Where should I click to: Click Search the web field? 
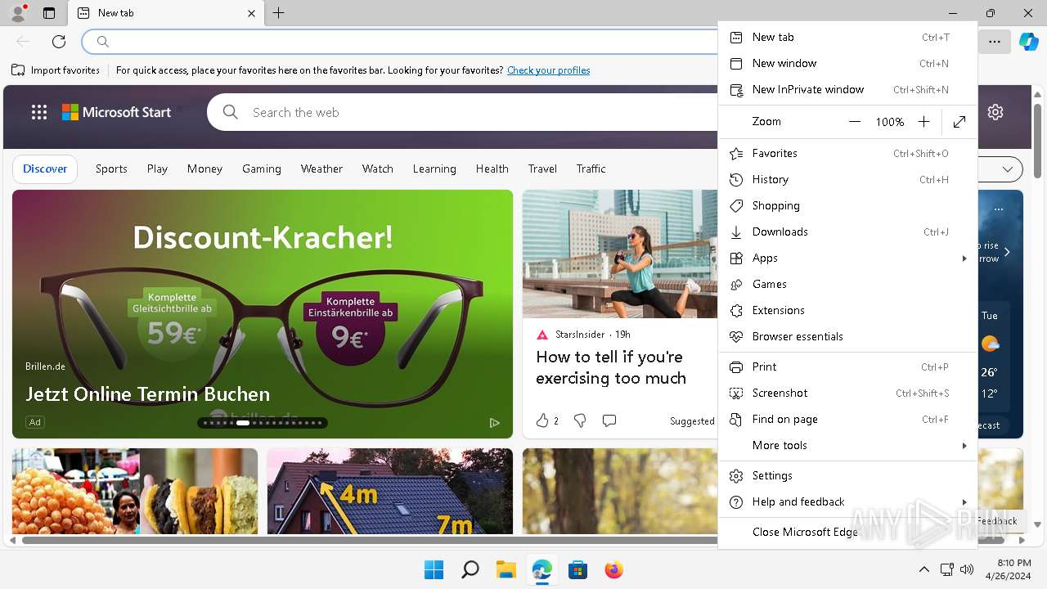point(462,112)
